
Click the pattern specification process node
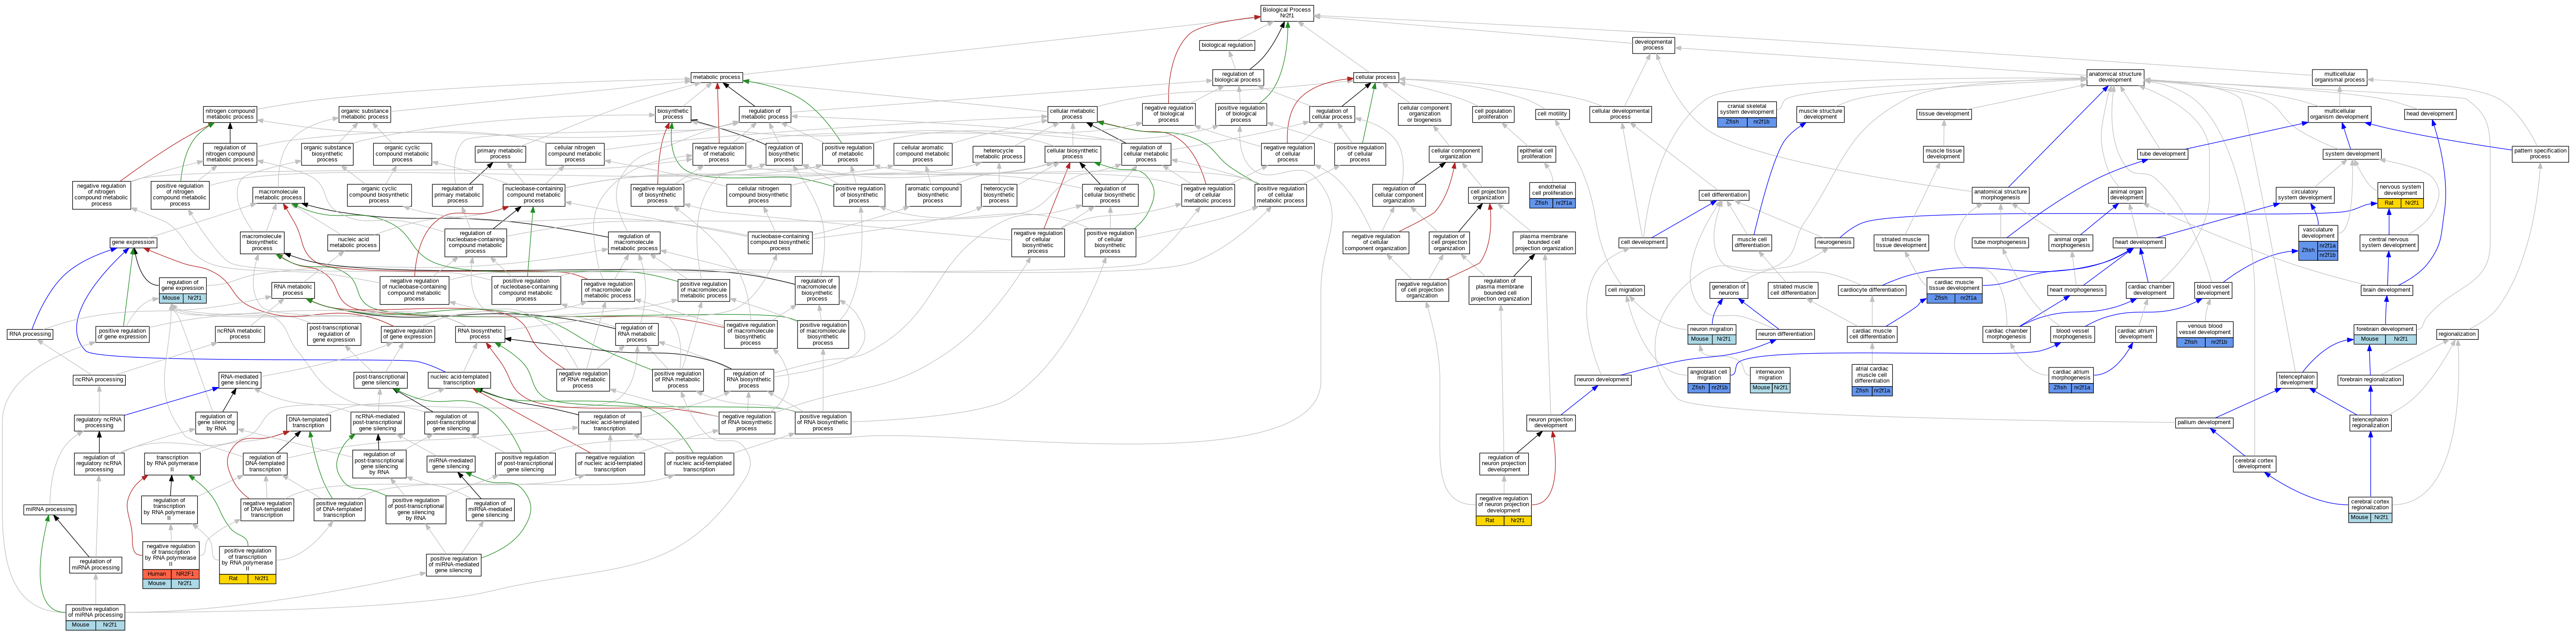pyautogui.click(x=2540, y=153)
